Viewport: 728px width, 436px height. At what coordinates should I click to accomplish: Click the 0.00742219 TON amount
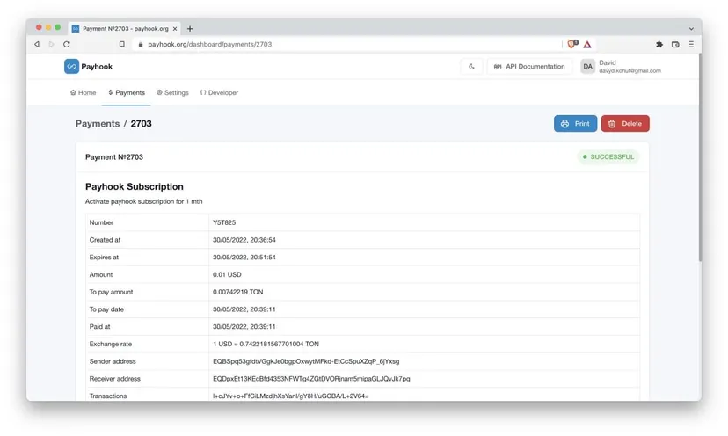coord(237,292)
